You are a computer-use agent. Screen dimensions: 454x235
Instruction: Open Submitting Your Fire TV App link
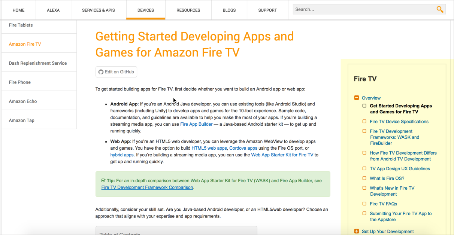(x=400, y=217)
